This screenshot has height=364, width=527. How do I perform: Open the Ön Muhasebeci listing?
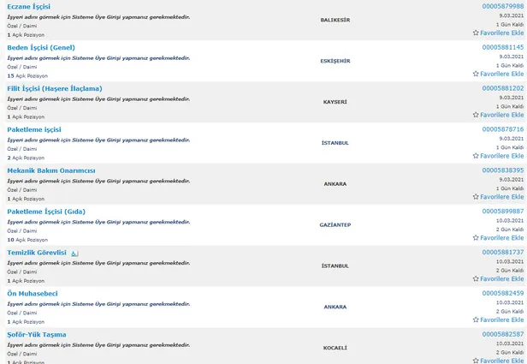(x=33, y=294)
